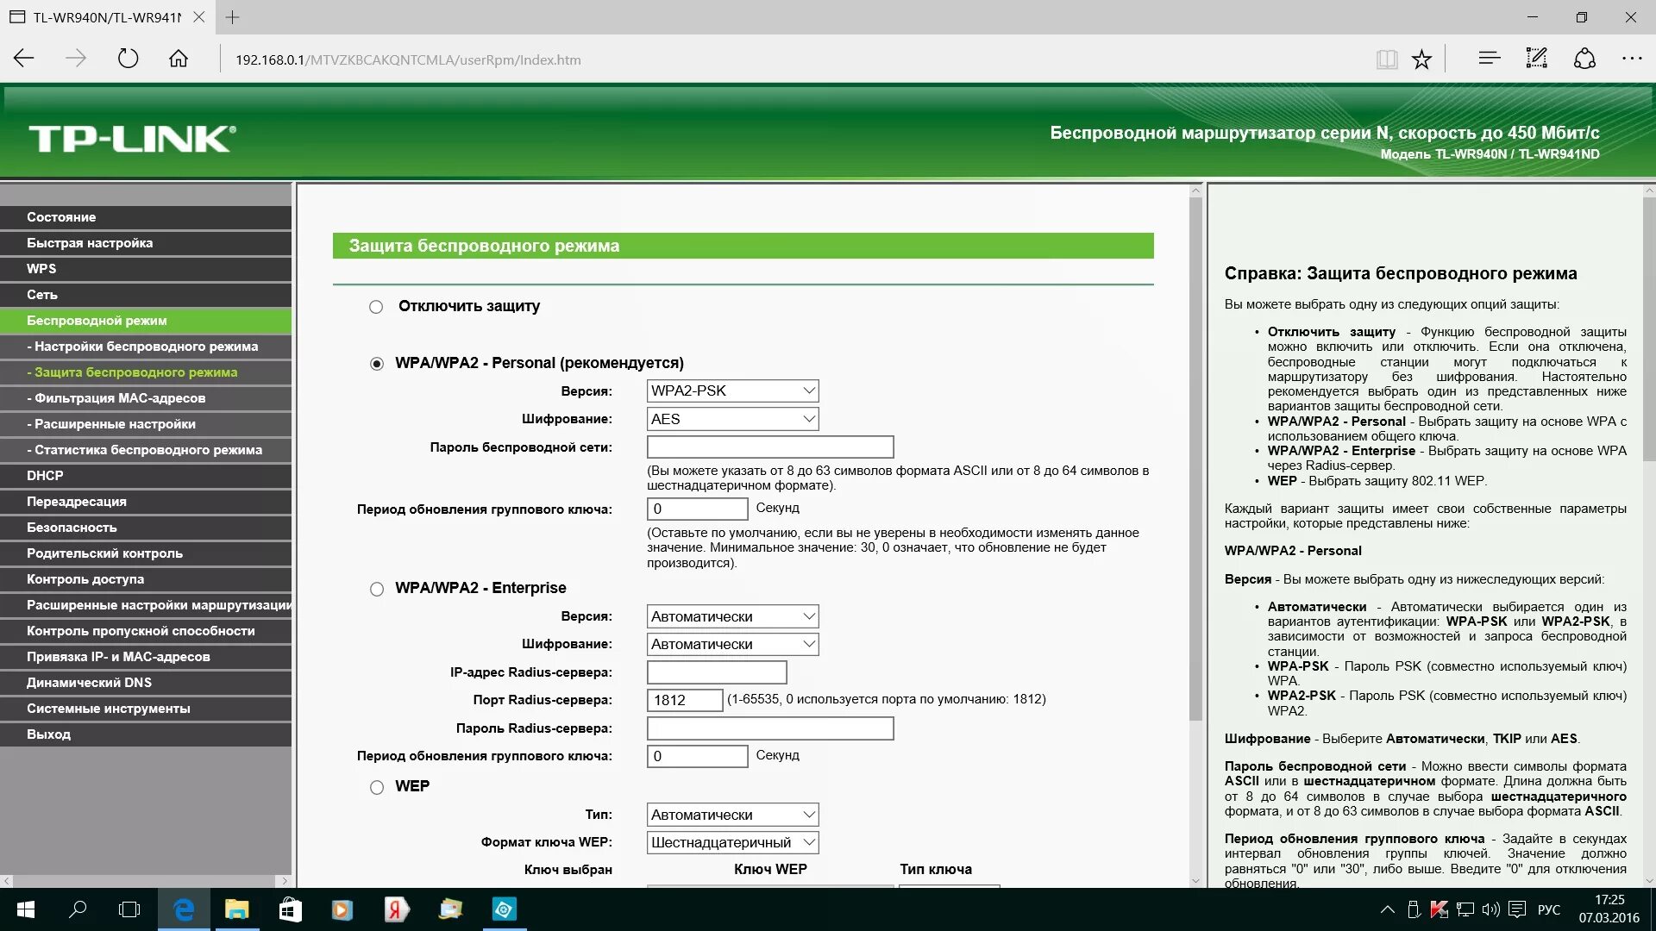
Task: Click Пароль Radius-сервера field
Action: [x=770, y=728]
